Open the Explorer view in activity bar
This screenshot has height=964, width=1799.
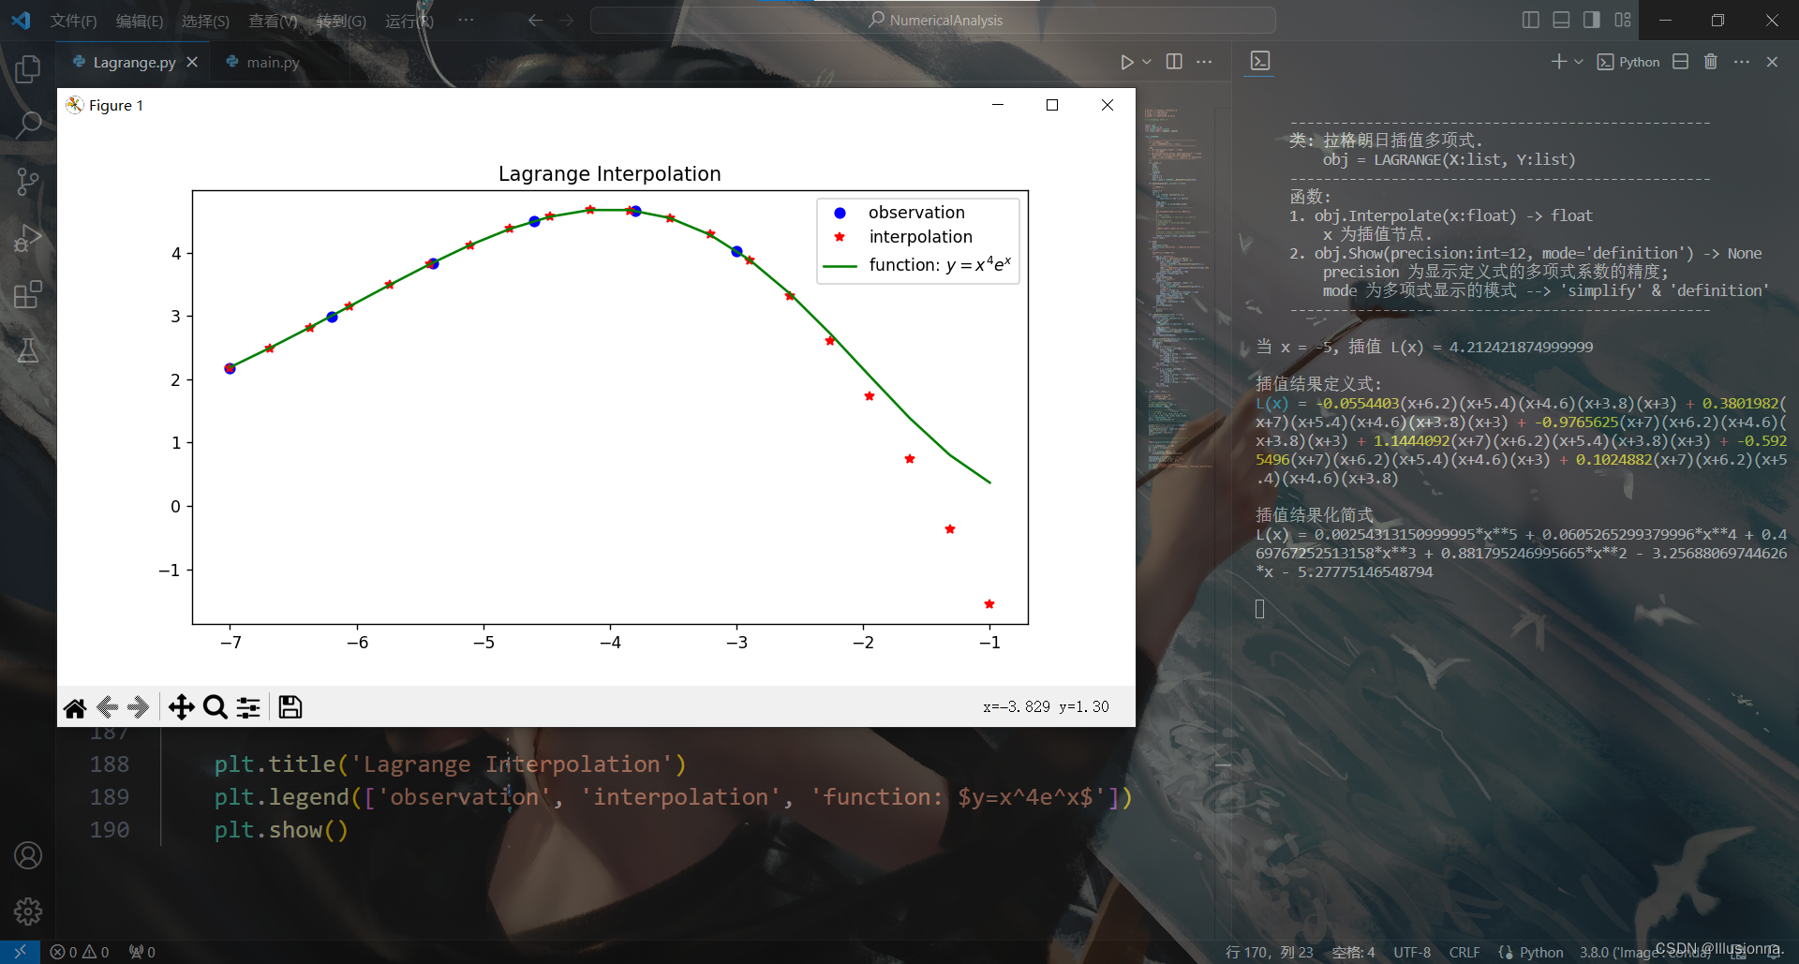click(x=28, y=68)
